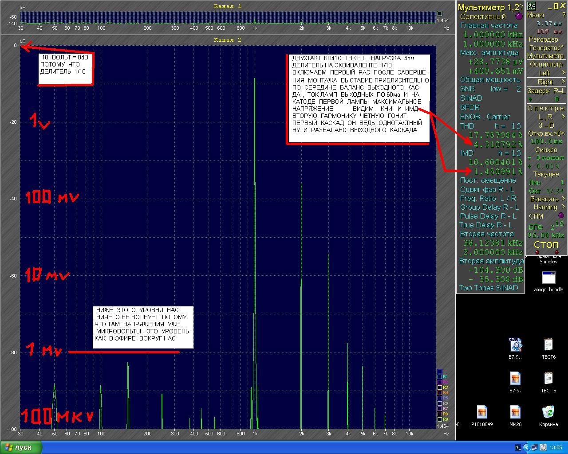Toggle the purple СПМ indicator light
The width and height of the screenshot is (568, 454).
[561, 215]
